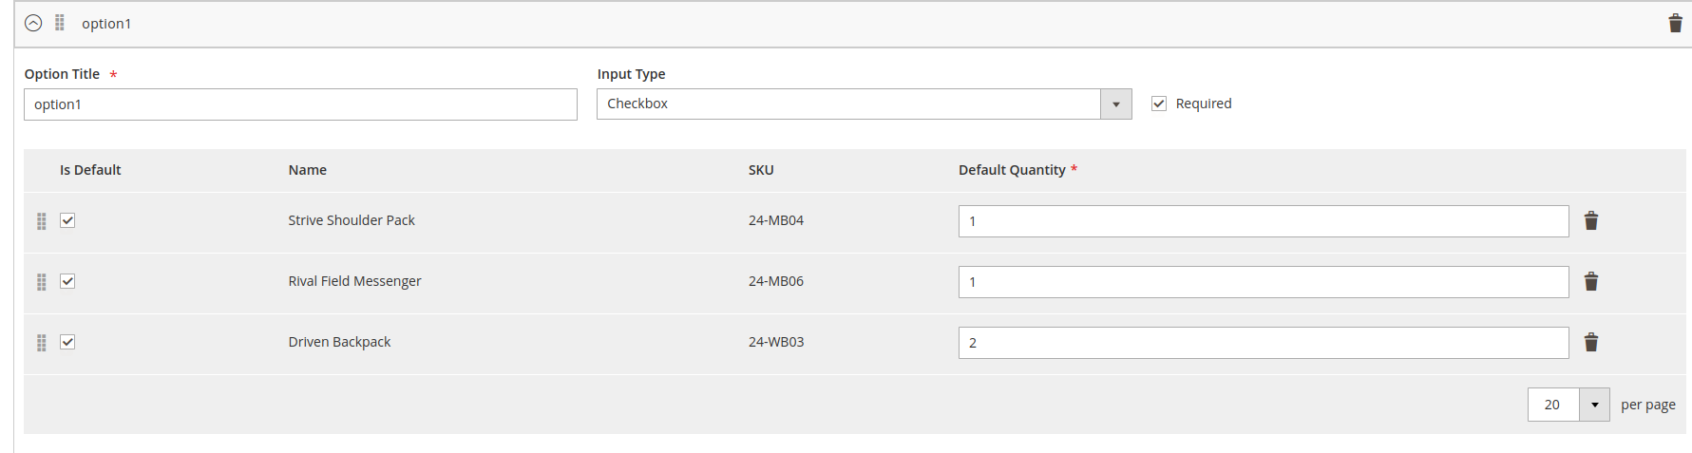Remove Rival Field Messenger row
Screen dimensions: 1692x453
tap(1590, 282)
